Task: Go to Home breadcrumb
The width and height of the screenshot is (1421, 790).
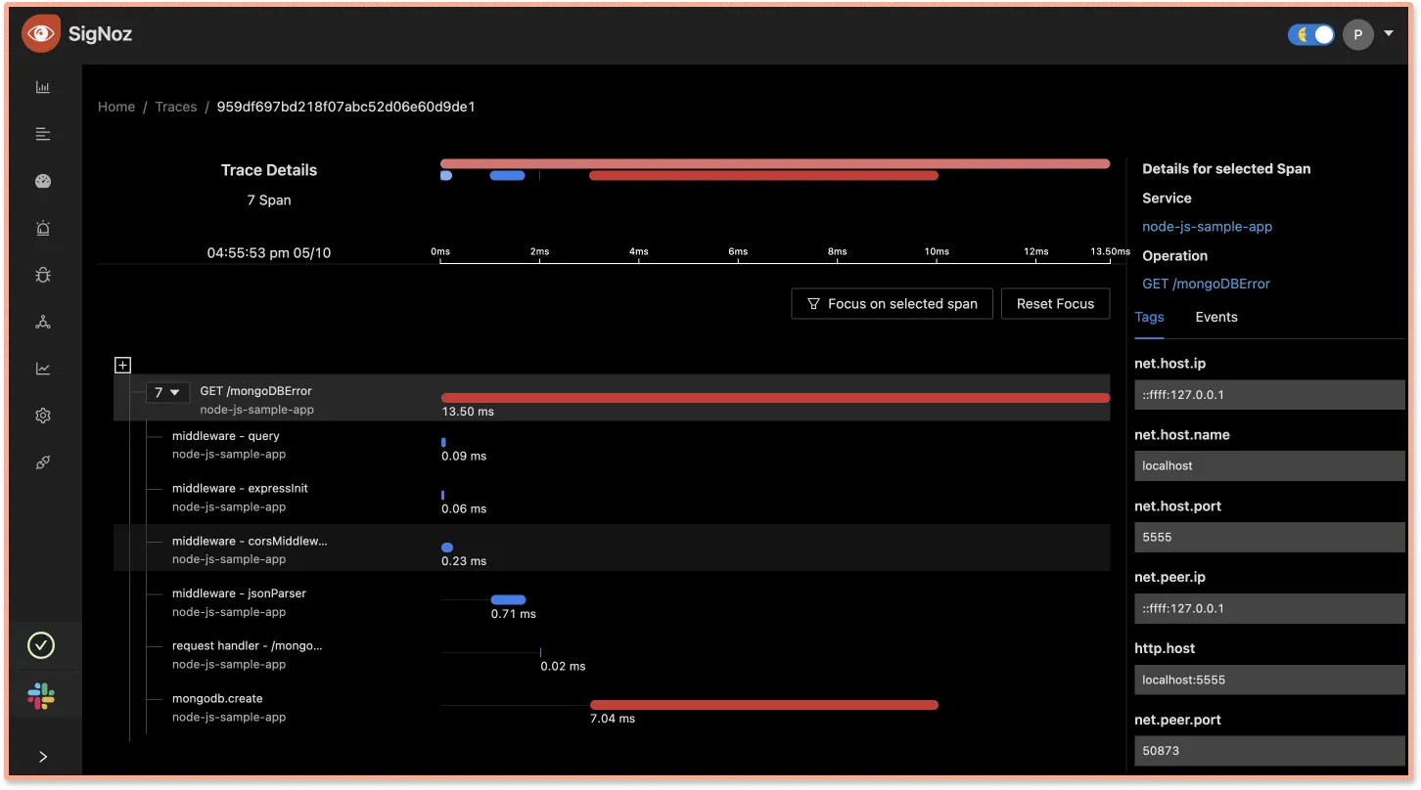Action: coord(116,107)
